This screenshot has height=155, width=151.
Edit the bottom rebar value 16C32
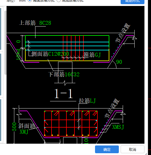[x=72, y=75]
